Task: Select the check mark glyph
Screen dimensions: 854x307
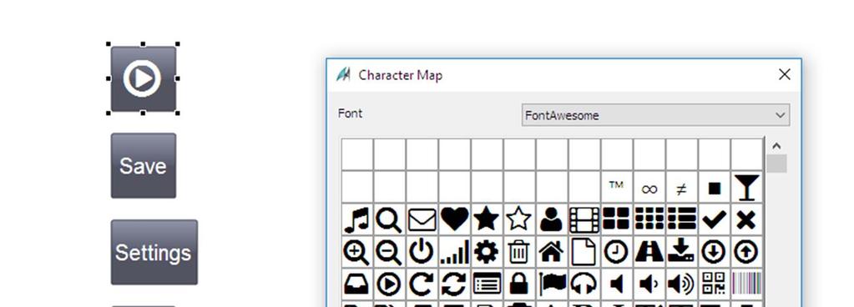Action: 714,220
